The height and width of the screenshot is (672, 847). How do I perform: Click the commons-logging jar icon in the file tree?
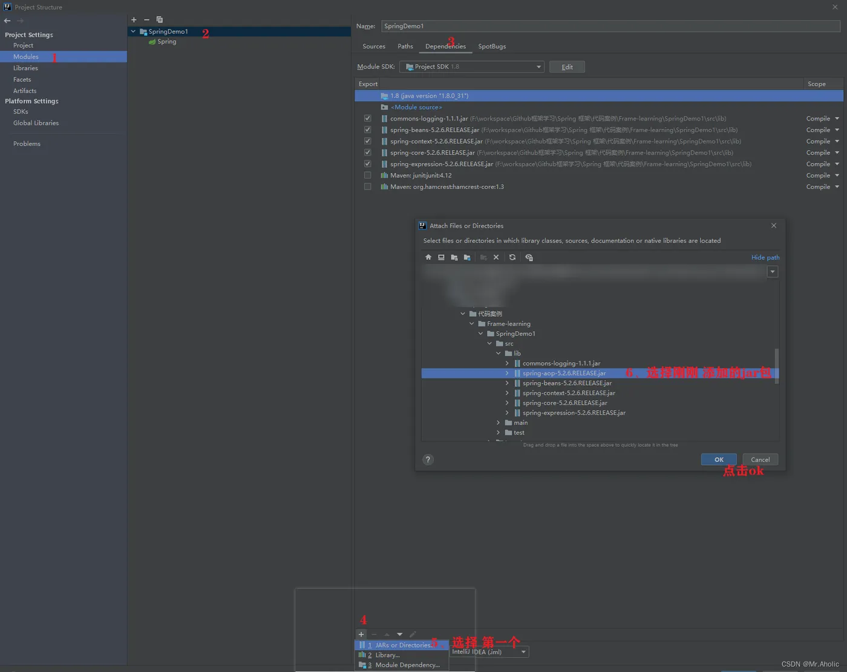(517, 363)
